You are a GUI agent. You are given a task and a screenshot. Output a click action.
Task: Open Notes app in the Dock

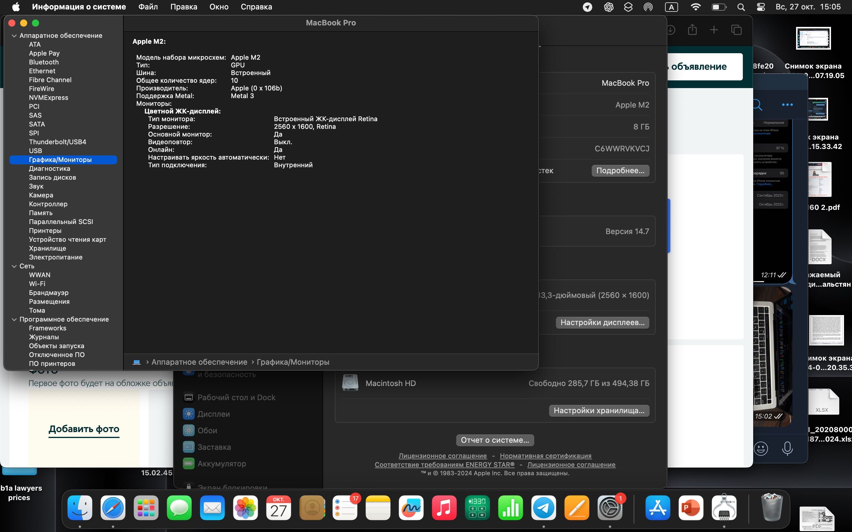[x=378, y=508]
